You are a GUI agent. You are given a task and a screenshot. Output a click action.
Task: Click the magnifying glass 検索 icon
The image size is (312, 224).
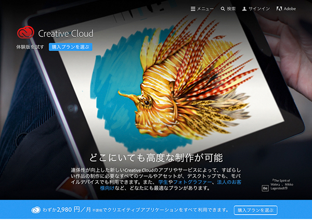click(x=223, y=9)
